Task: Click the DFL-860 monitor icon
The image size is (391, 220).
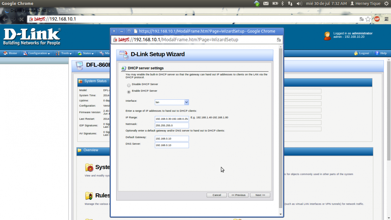Action: (79, 66)
